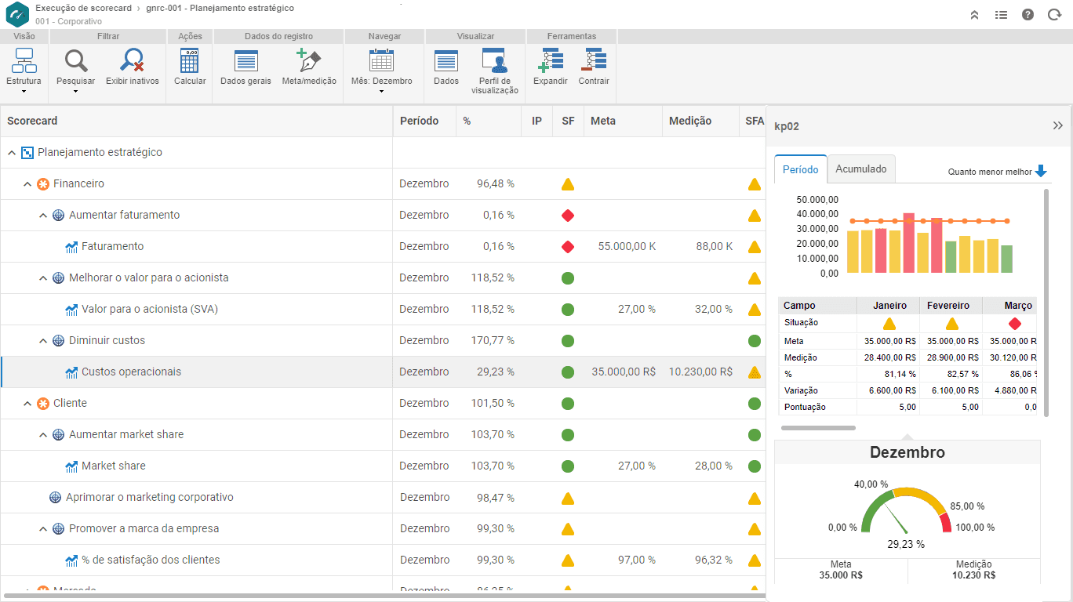
Task: Collapse Diminuir custos node
Action: tap(43, 341)
